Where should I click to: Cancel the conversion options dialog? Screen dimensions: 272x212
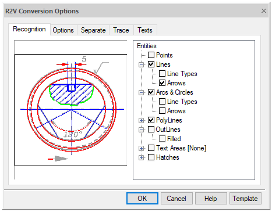pos(176,199)
